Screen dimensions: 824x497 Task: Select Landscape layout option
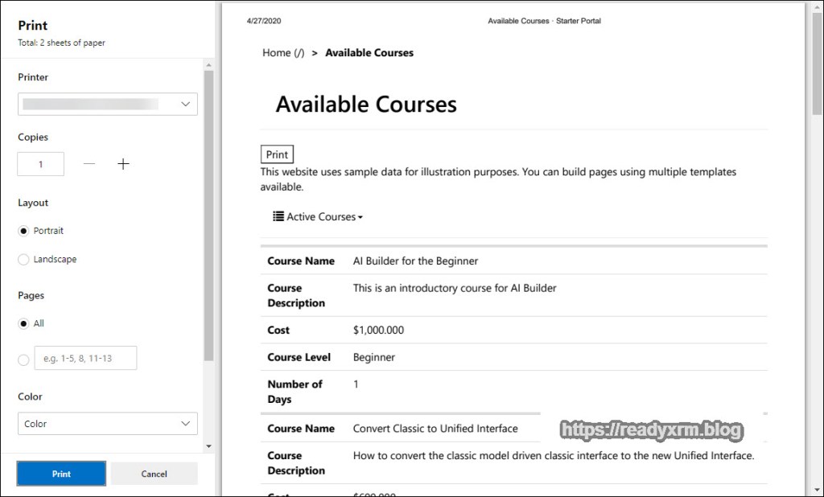[x=23, y=260]
